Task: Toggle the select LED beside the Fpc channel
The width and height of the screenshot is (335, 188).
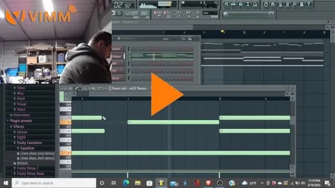Action: pos(129,71)
